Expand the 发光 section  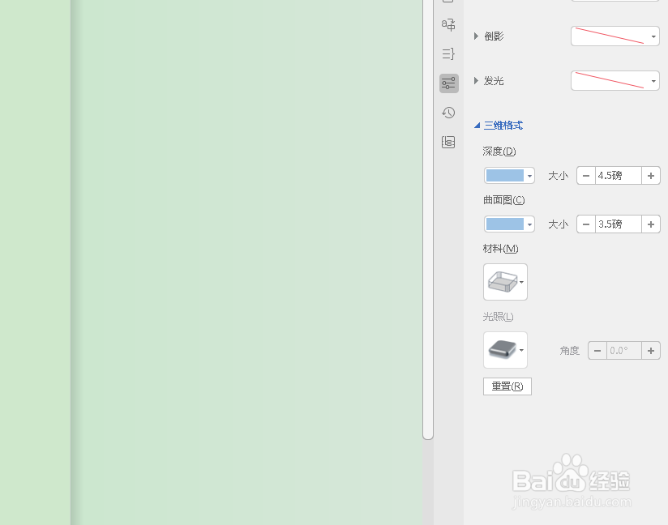click(x=477, y=80)
